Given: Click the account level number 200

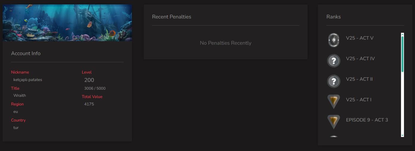Looking at the screenshot, I should point(89,80).
